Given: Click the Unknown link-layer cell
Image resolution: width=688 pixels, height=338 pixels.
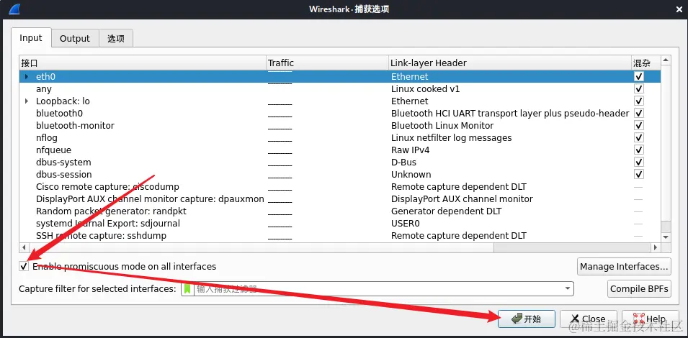Looking at the screenshot, I should (x=411, y=175).
